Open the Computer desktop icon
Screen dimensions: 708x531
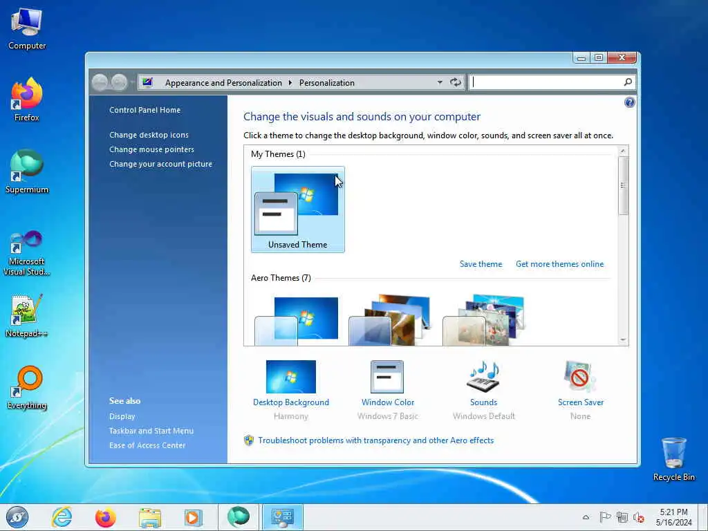[27, 28]
